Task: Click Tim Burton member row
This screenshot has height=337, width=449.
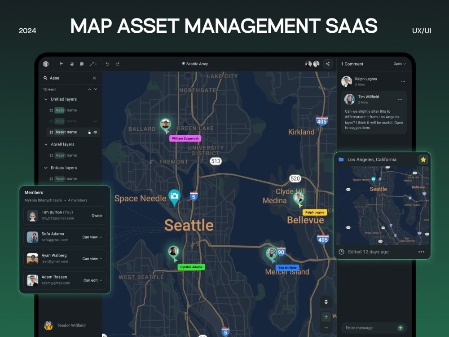Action: [65, 216]
